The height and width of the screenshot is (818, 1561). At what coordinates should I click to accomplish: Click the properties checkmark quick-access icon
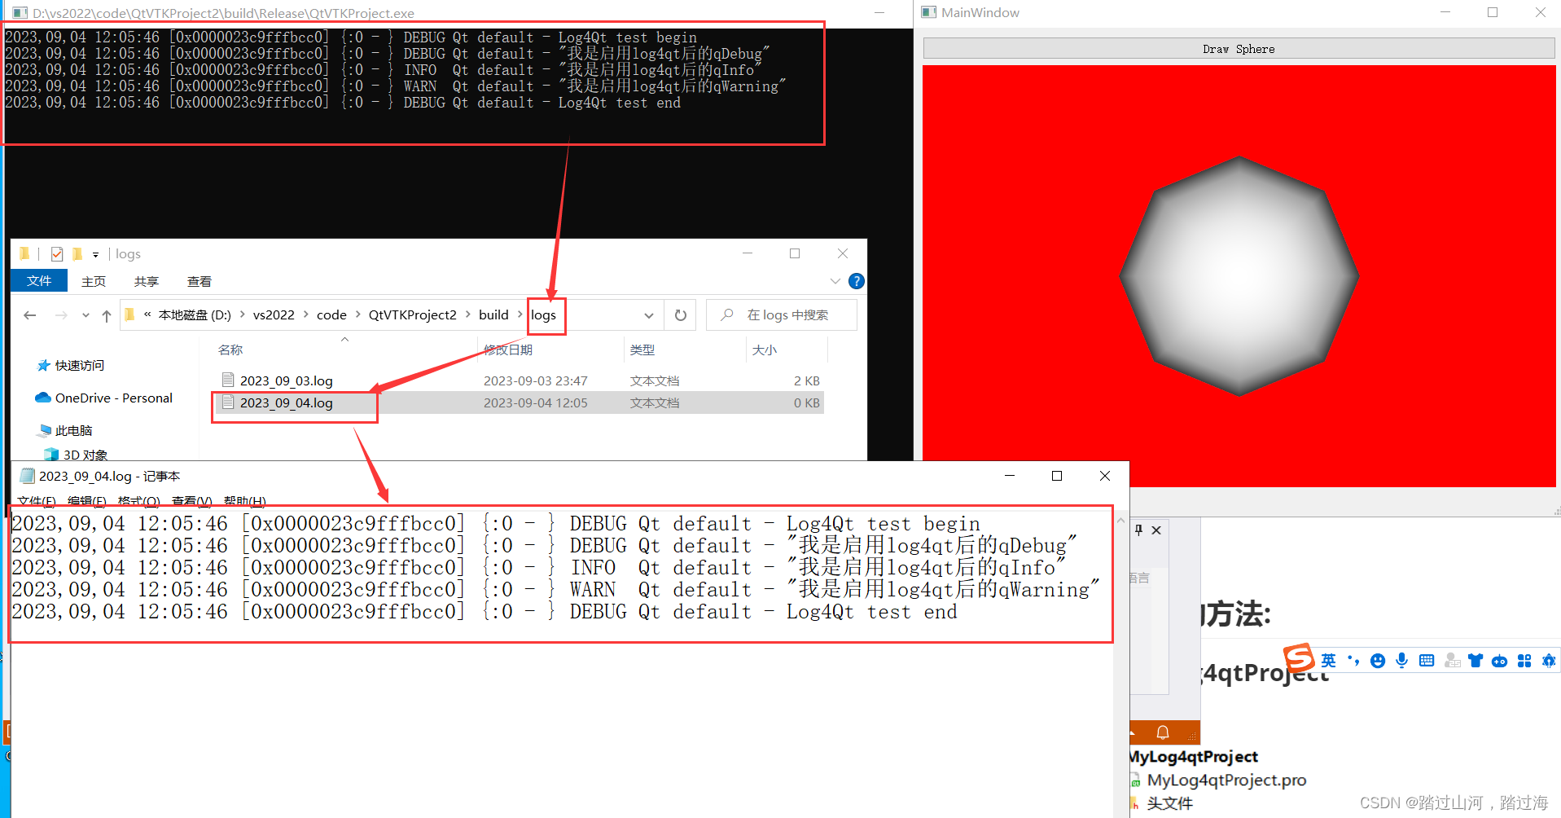(57, 254)
